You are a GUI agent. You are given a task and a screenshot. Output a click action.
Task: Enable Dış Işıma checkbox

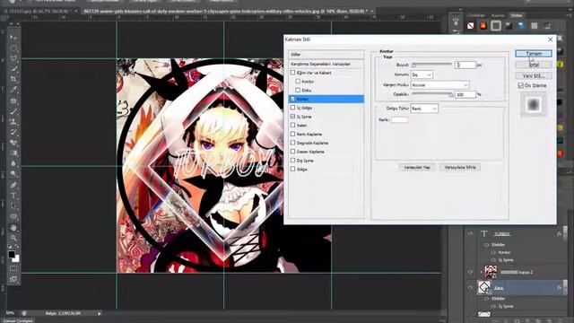[x=293, y=161]
